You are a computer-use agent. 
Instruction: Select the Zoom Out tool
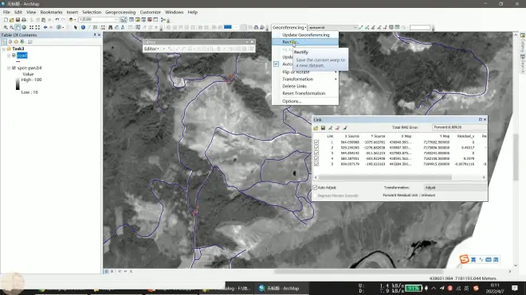pyautogui.click(x=11, y=28)
